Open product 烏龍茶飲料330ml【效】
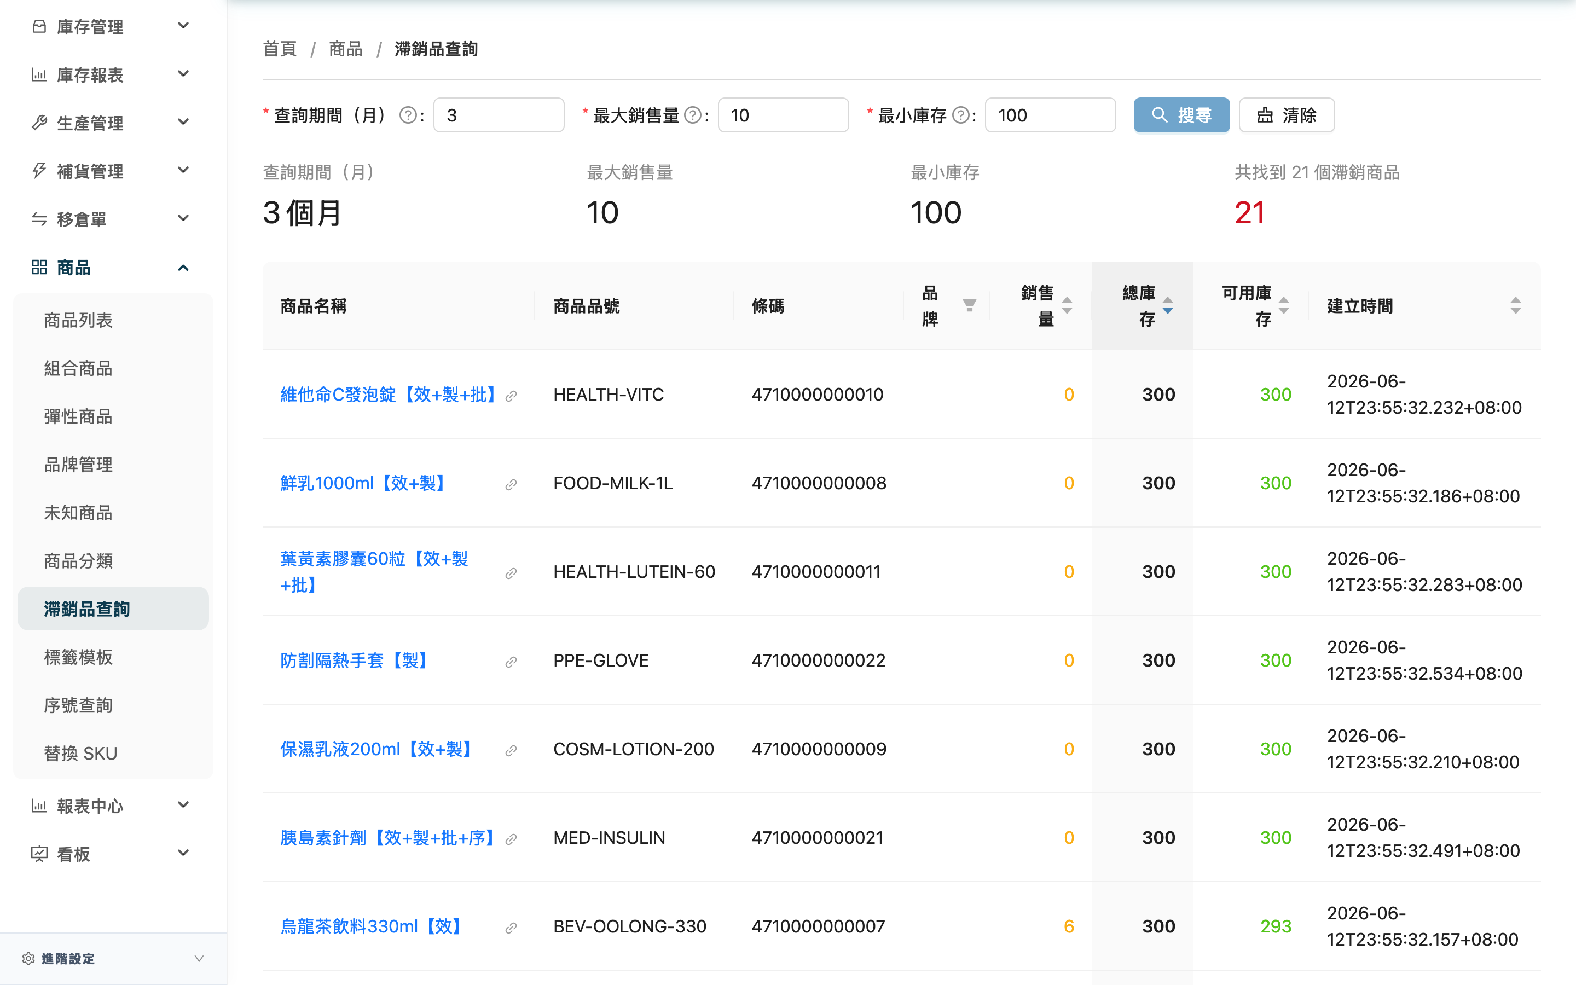This screenshot has width=1576, height=985. pyautogui.click(x=372, y=926)
